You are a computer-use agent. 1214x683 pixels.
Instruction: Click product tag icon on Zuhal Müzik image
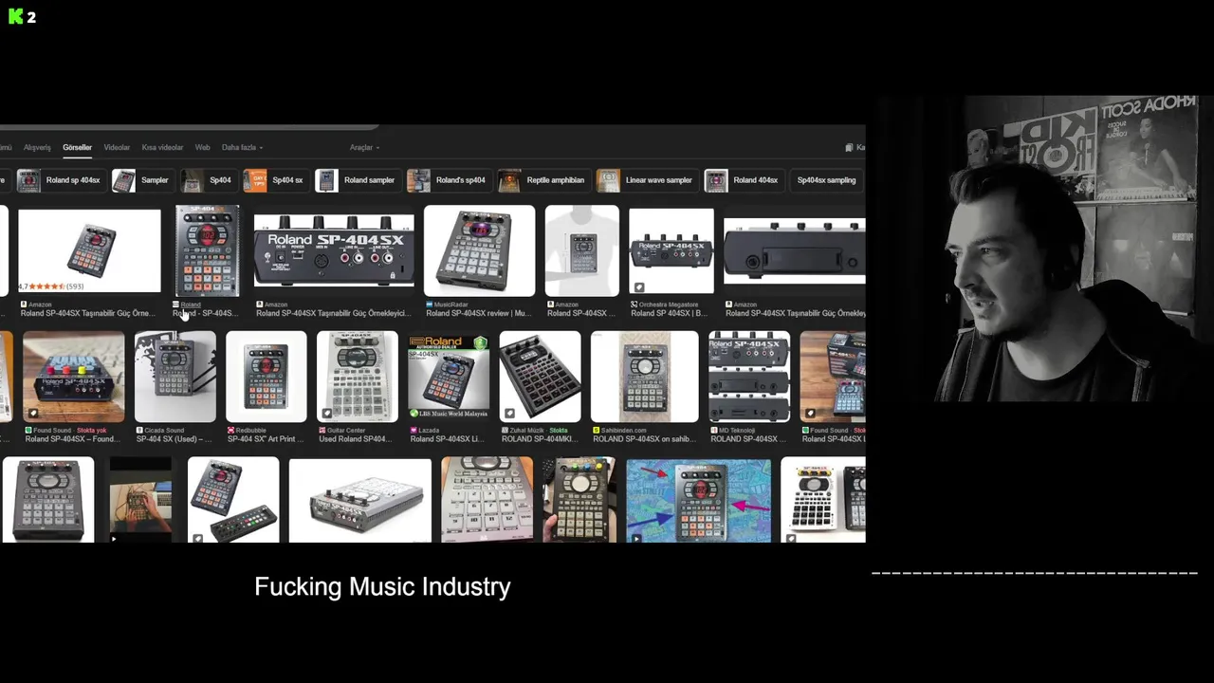point(509,414)
